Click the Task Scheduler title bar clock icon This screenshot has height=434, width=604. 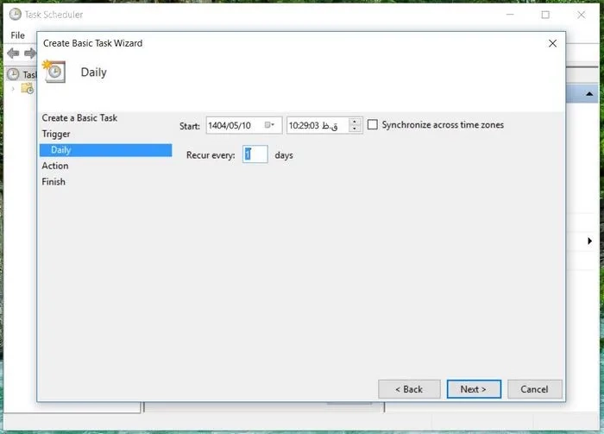15,15
